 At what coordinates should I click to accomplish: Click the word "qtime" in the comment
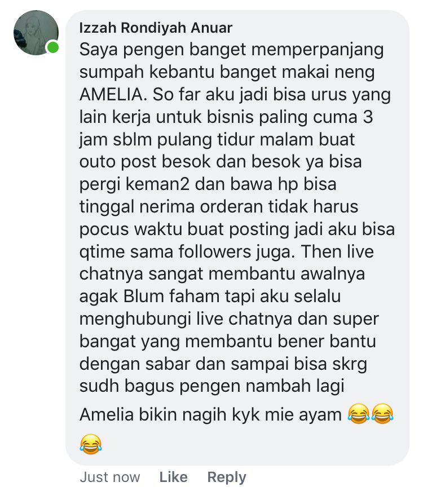(102, 253)
